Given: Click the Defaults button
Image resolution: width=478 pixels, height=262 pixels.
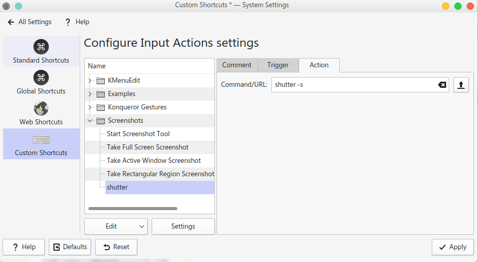Looking at the screenshot, I should 70,247.
